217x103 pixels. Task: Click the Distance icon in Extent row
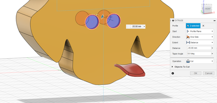188,42
